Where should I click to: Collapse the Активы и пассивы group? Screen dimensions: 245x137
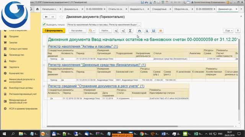44,46
